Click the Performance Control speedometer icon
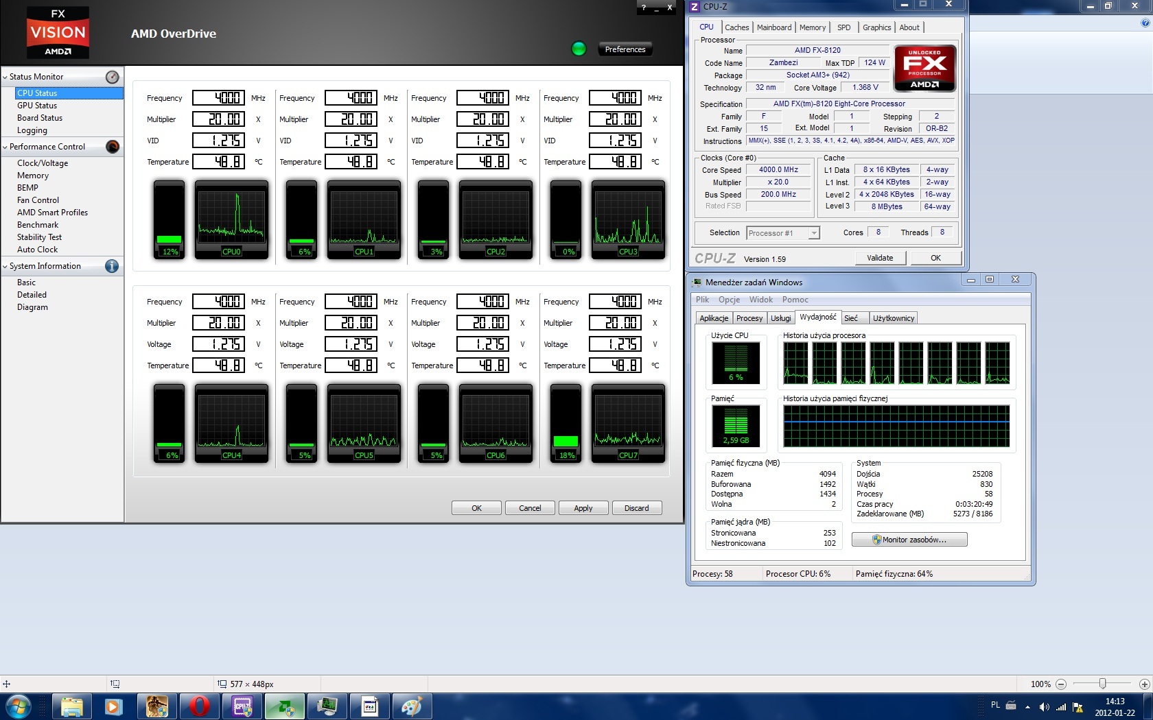 [x=113, y=147]
